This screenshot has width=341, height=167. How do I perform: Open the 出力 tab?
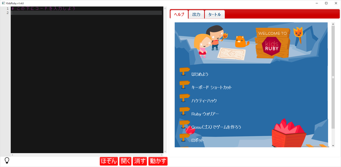tap(196, 15)
